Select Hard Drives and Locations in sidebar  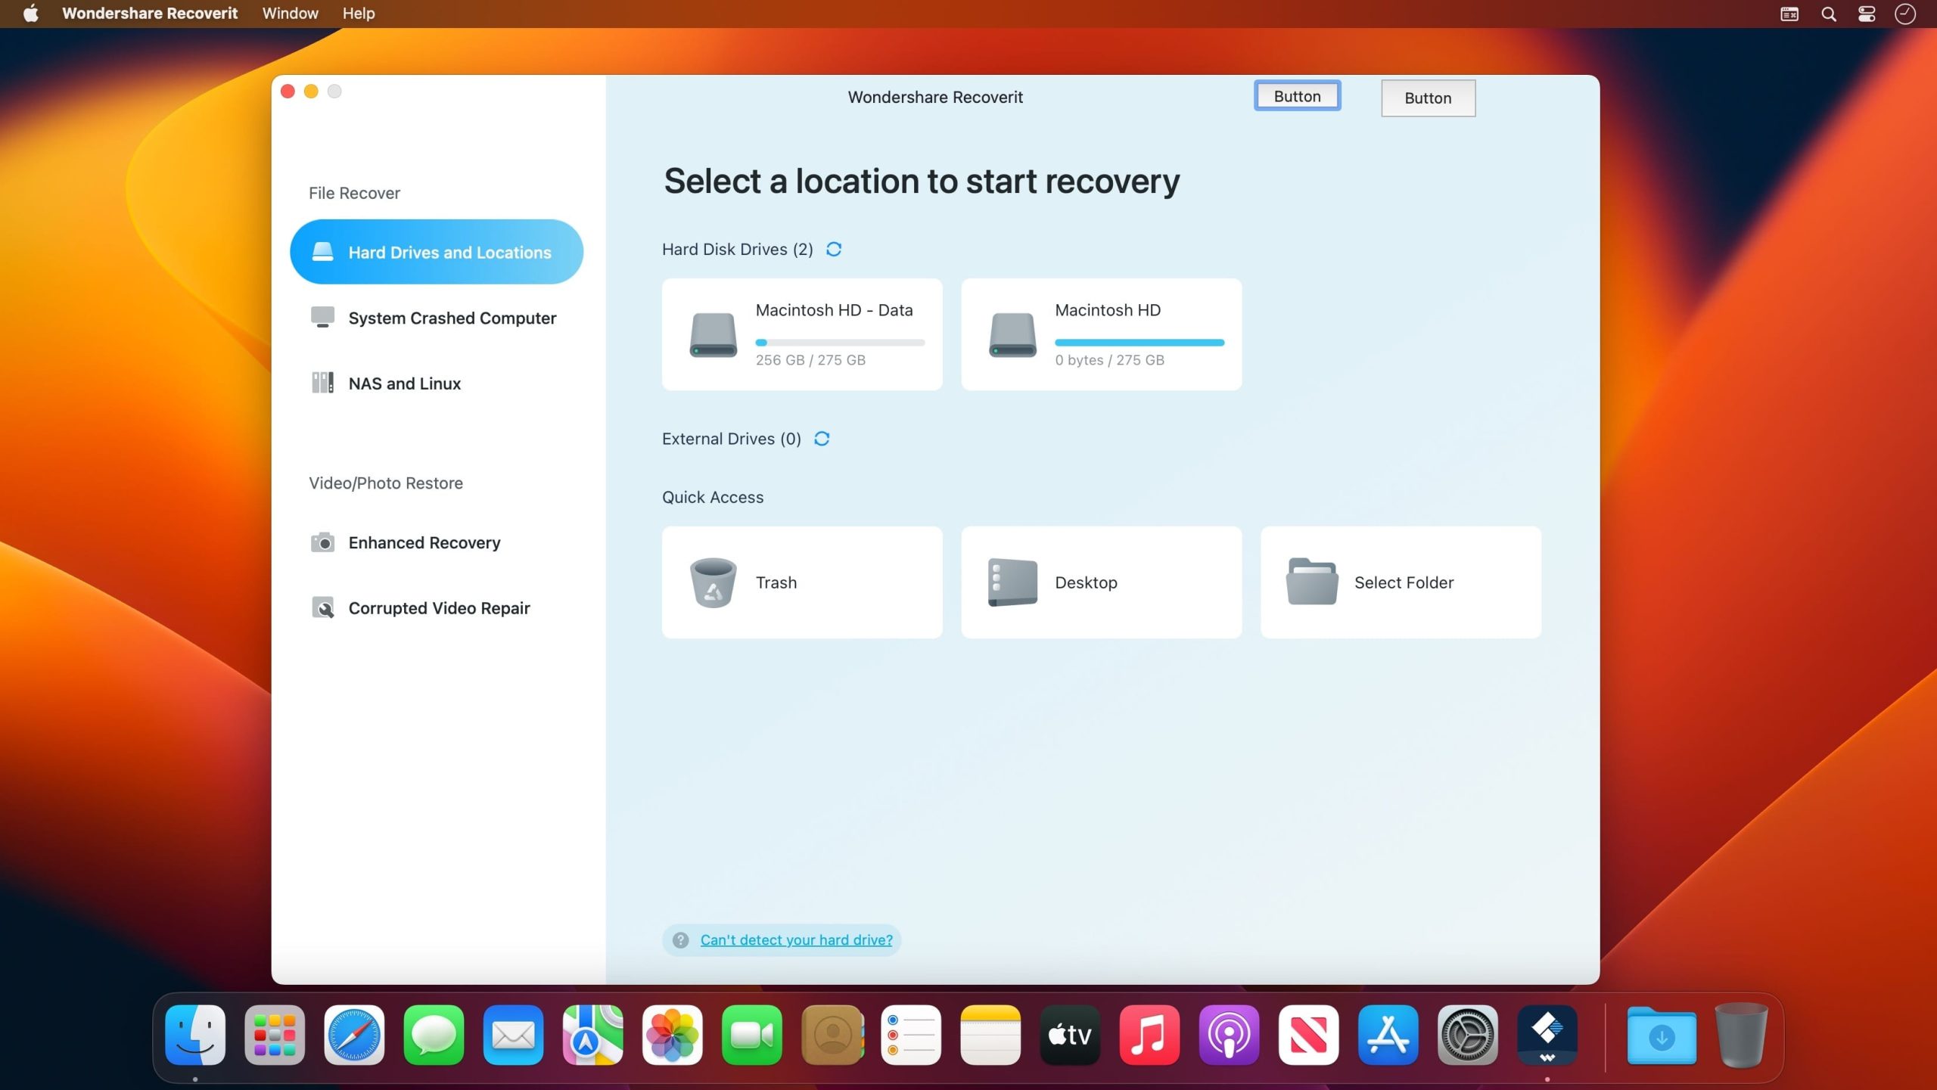tap(436, 252)
